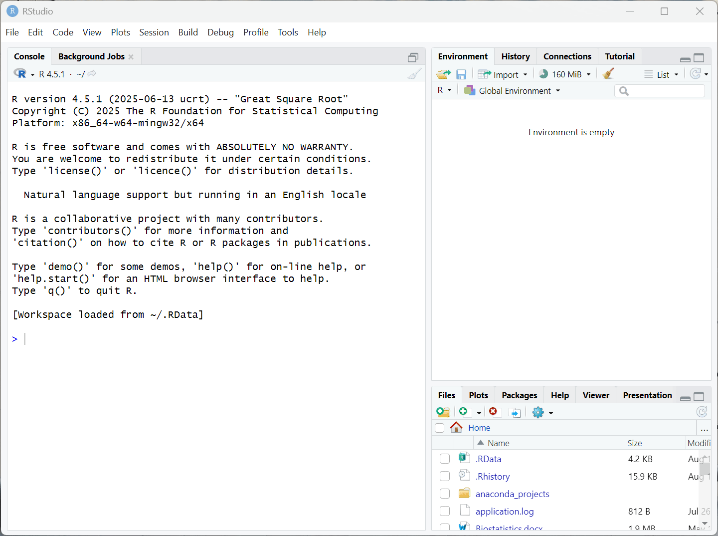Open the Debug menu
Viewport: 718px width, 536px height.
220,32
